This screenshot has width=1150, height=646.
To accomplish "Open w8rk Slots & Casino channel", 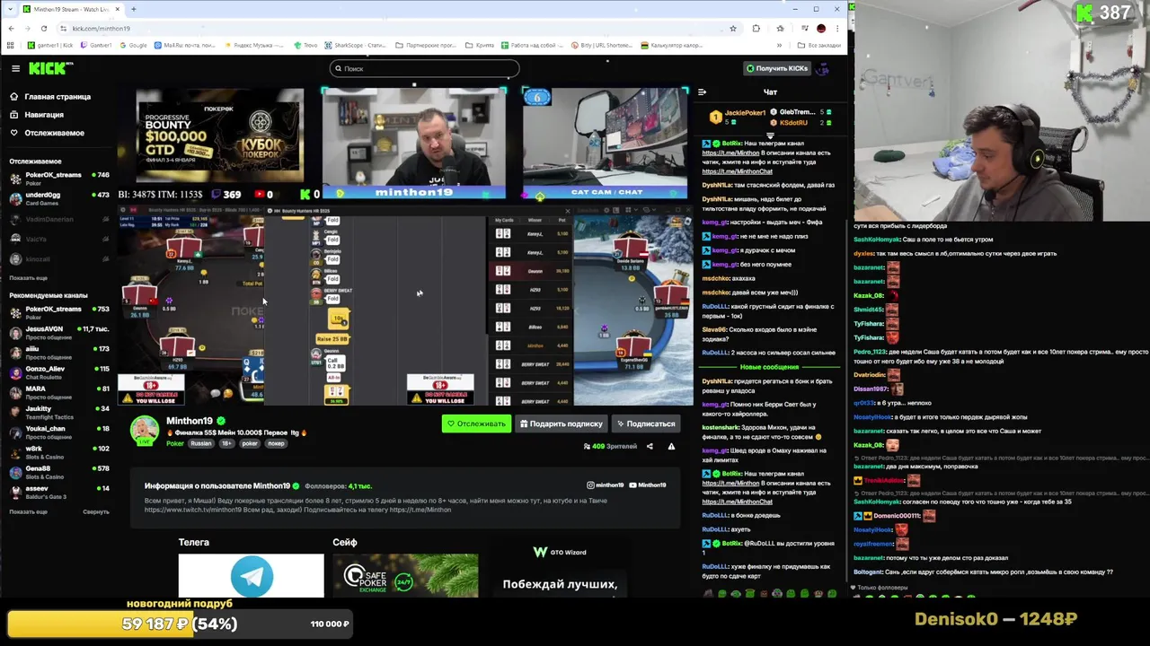I will [x=58, y=451].
